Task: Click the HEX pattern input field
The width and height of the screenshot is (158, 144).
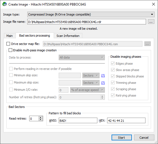Action: [126, 120]
